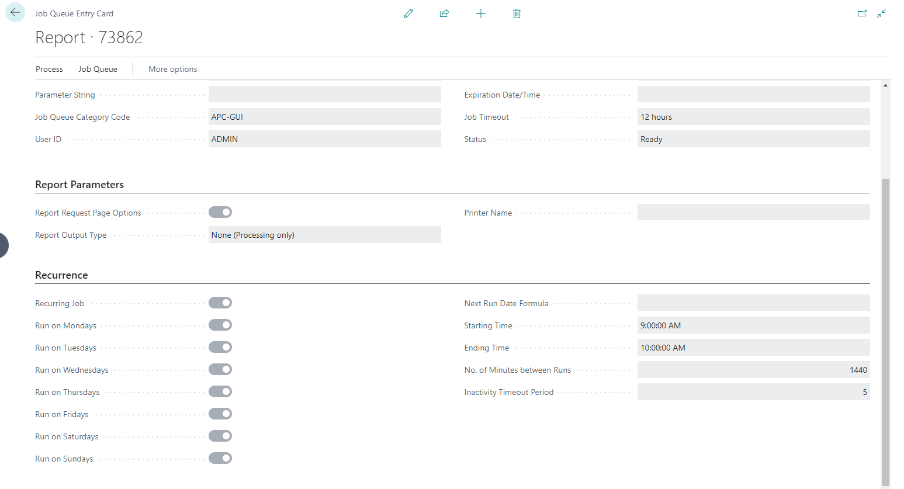Toggle Run on Fridays switch
This screenshot has width=904, height=489.
coord(220,414)
